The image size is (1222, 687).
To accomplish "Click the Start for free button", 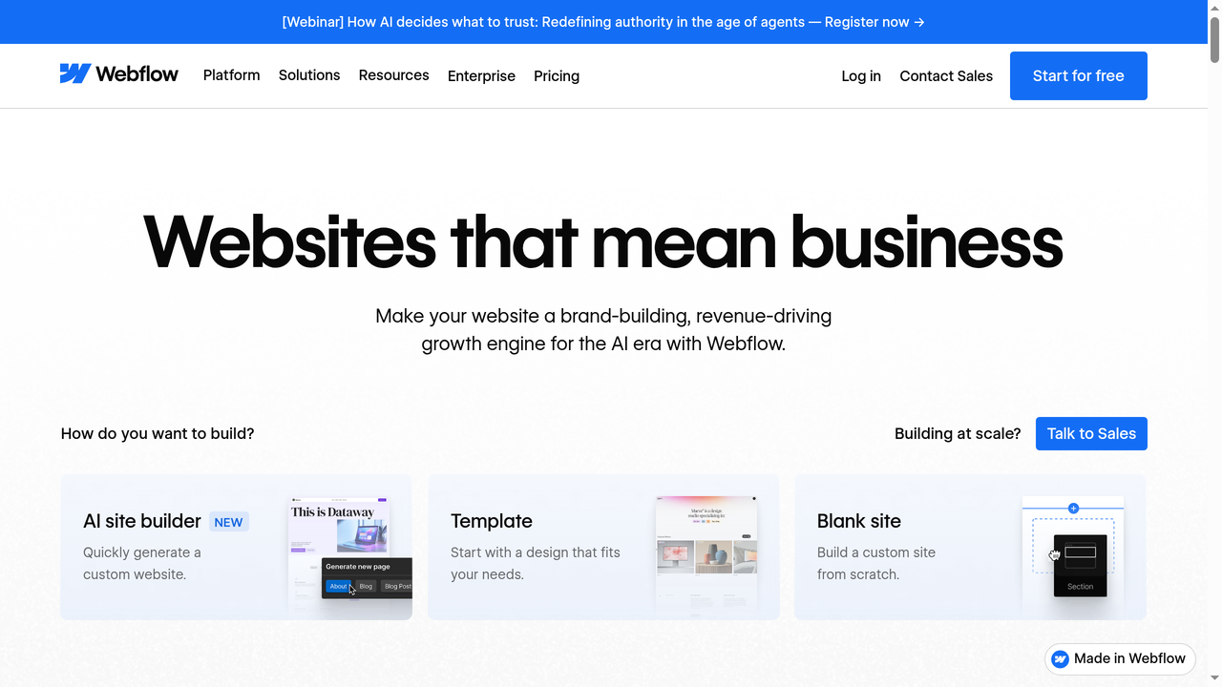I will [1078, 75].
